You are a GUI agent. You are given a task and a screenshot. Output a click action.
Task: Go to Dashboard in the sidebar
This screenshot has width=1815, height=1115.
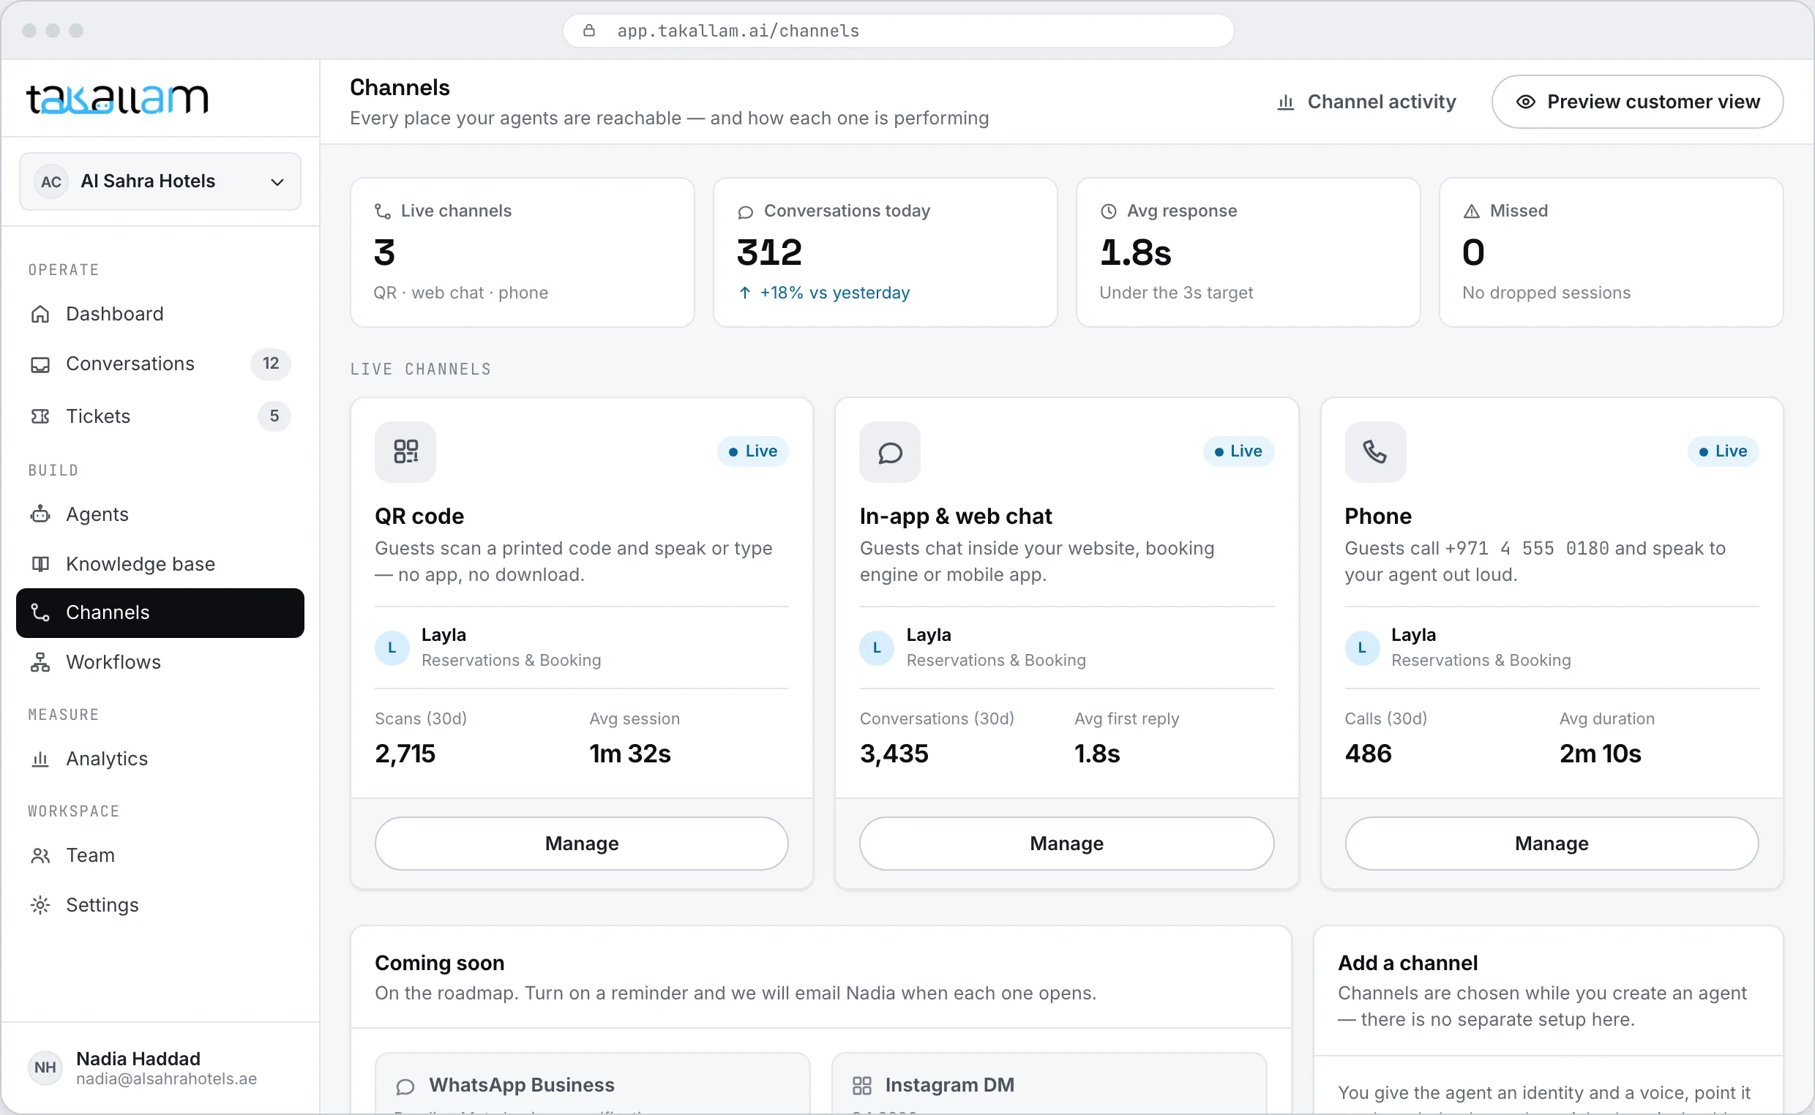pyautogui.click(x=160, y=314)
